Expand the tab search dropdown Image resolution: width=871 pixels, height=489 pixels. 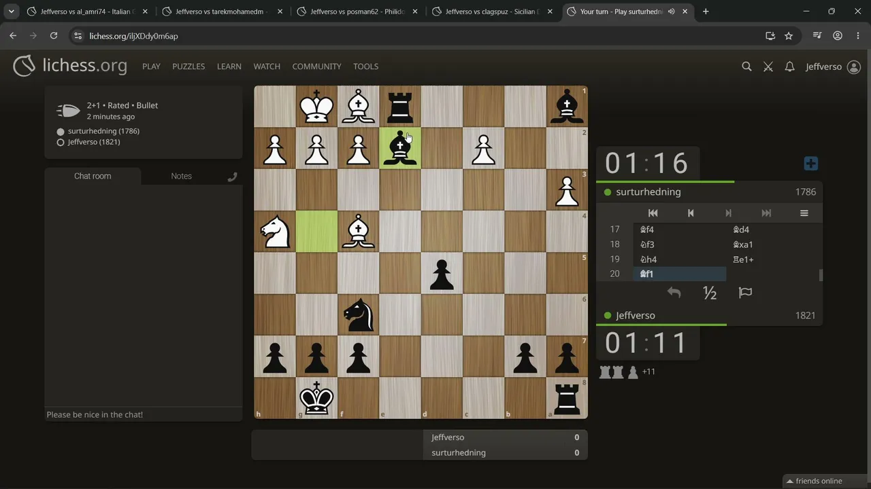point(12,12)
